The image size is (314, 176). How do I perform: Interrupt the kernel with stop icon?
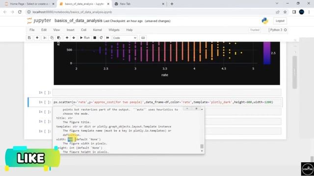pos(95,38)
